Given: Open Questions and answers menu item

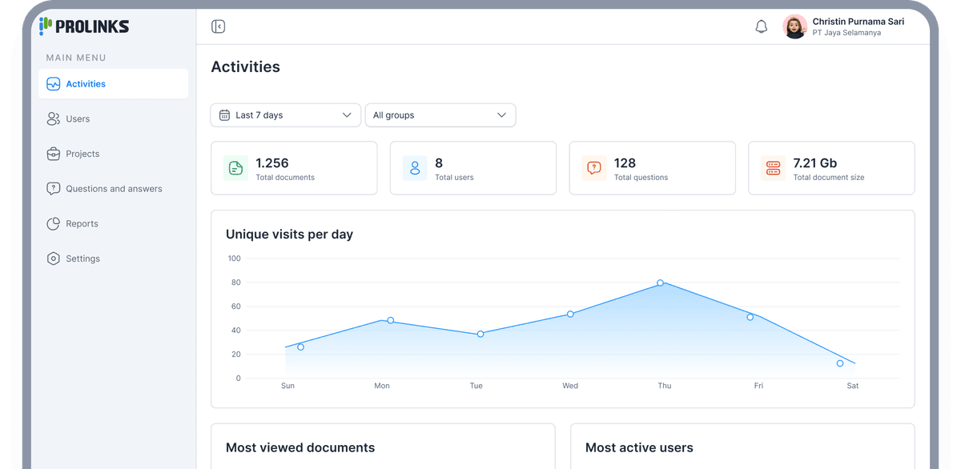Looking at the screenshot, I should [x=114, y=189].
